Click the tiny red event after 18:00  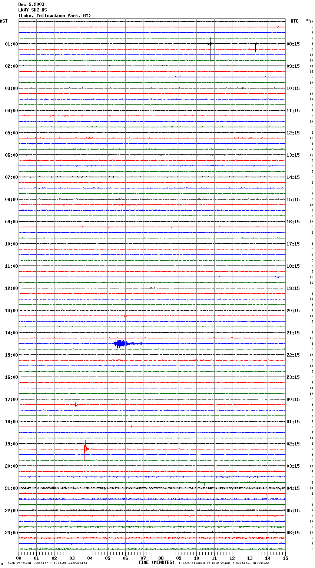(x=132, y=427)
